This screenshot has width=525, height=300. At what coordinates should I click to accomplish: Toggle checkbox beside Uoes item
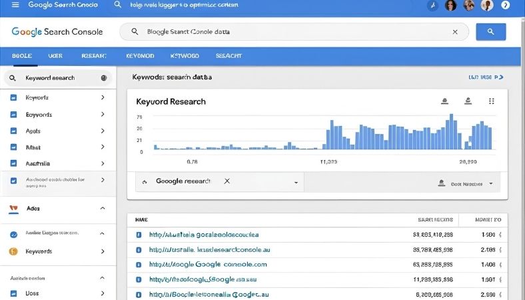point(13,293)
